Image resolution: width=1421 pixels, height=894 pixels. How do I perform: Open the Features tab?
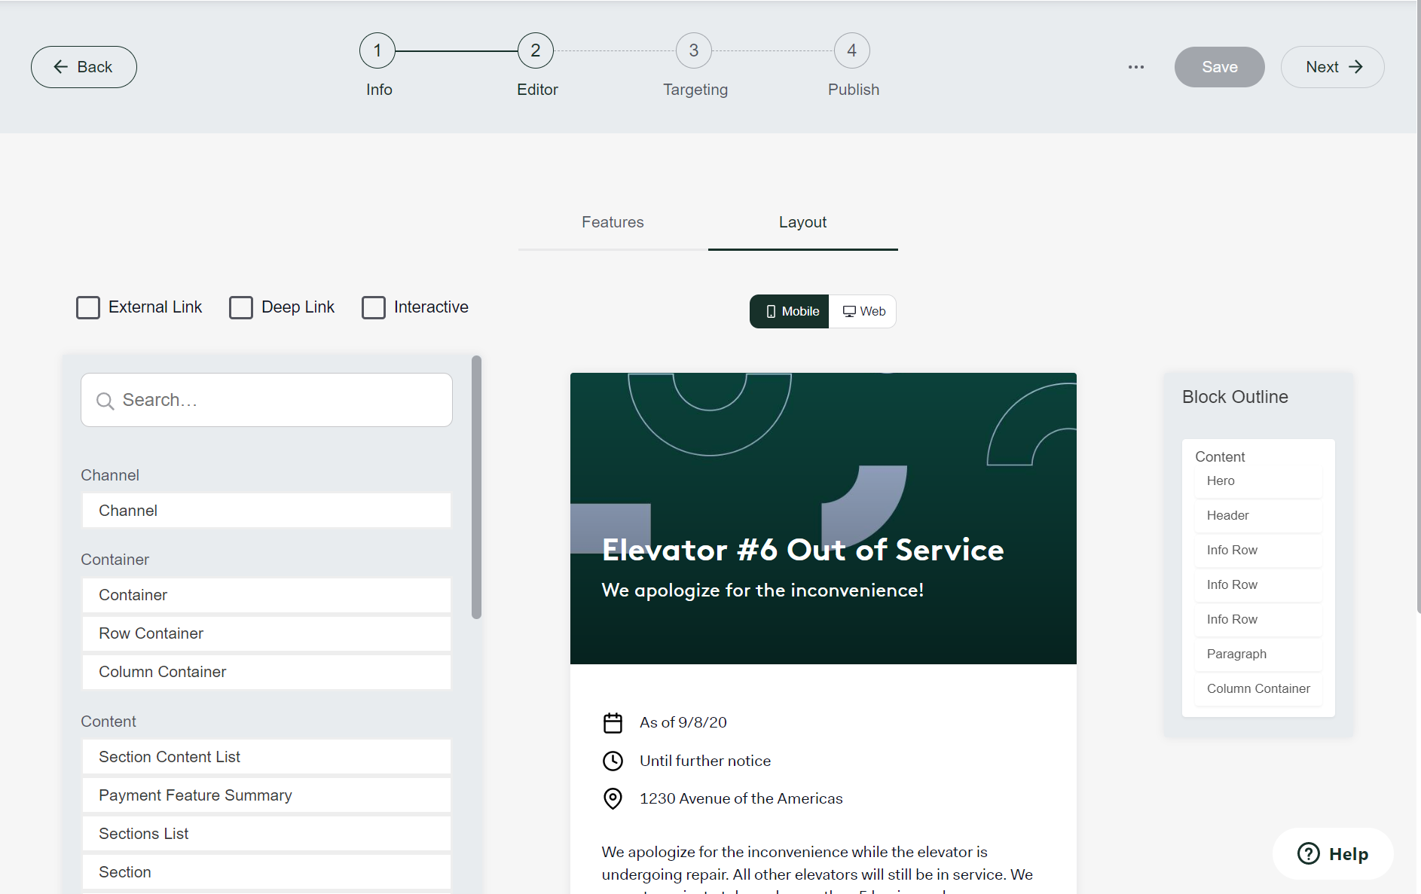click(613, 222)
